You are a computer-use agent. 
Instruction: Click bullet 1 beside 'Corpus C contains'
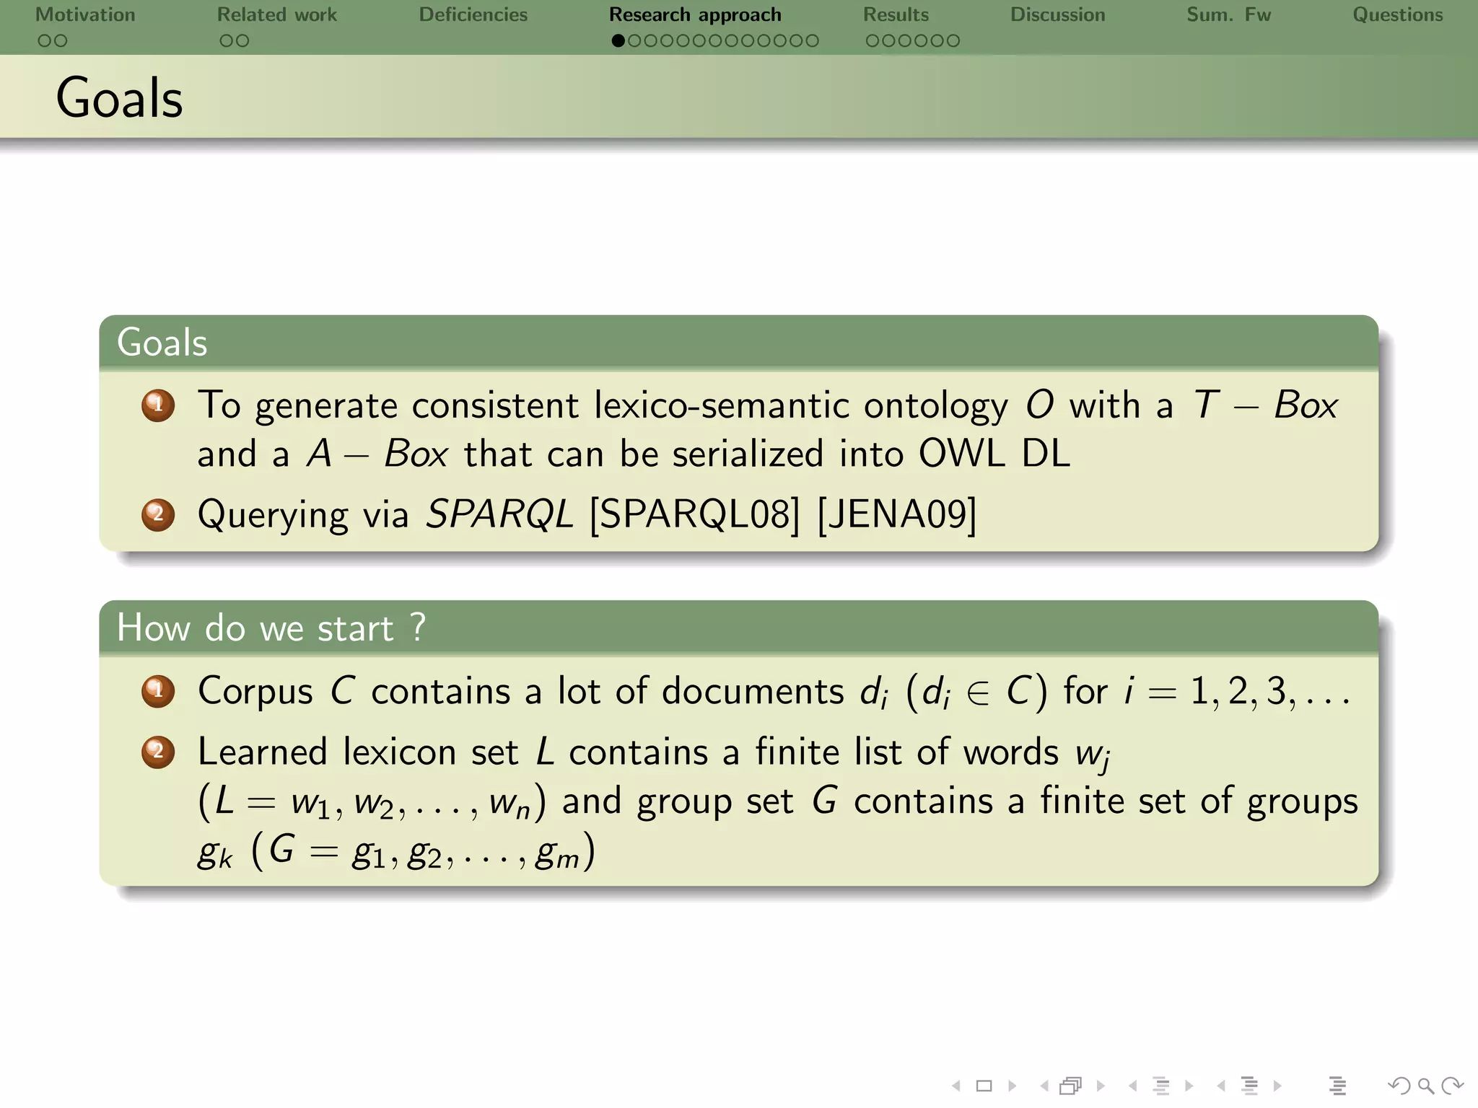158,691
